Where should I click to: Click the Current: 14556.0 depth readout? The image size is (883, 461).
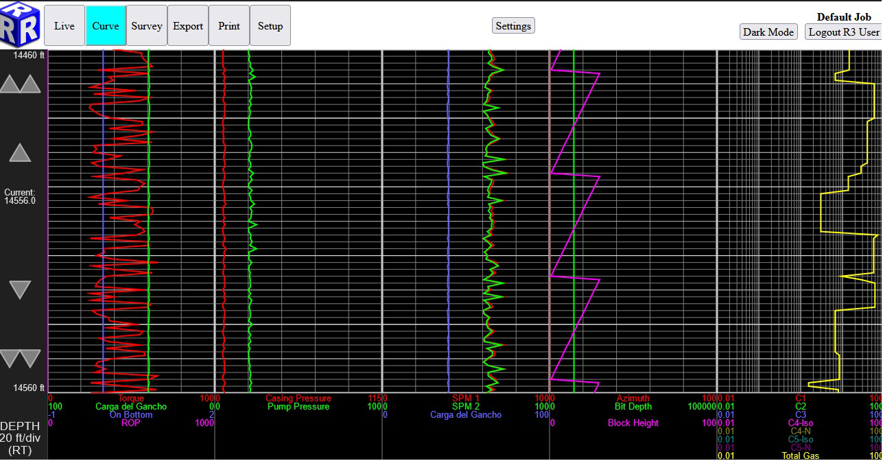pos(20,197)
